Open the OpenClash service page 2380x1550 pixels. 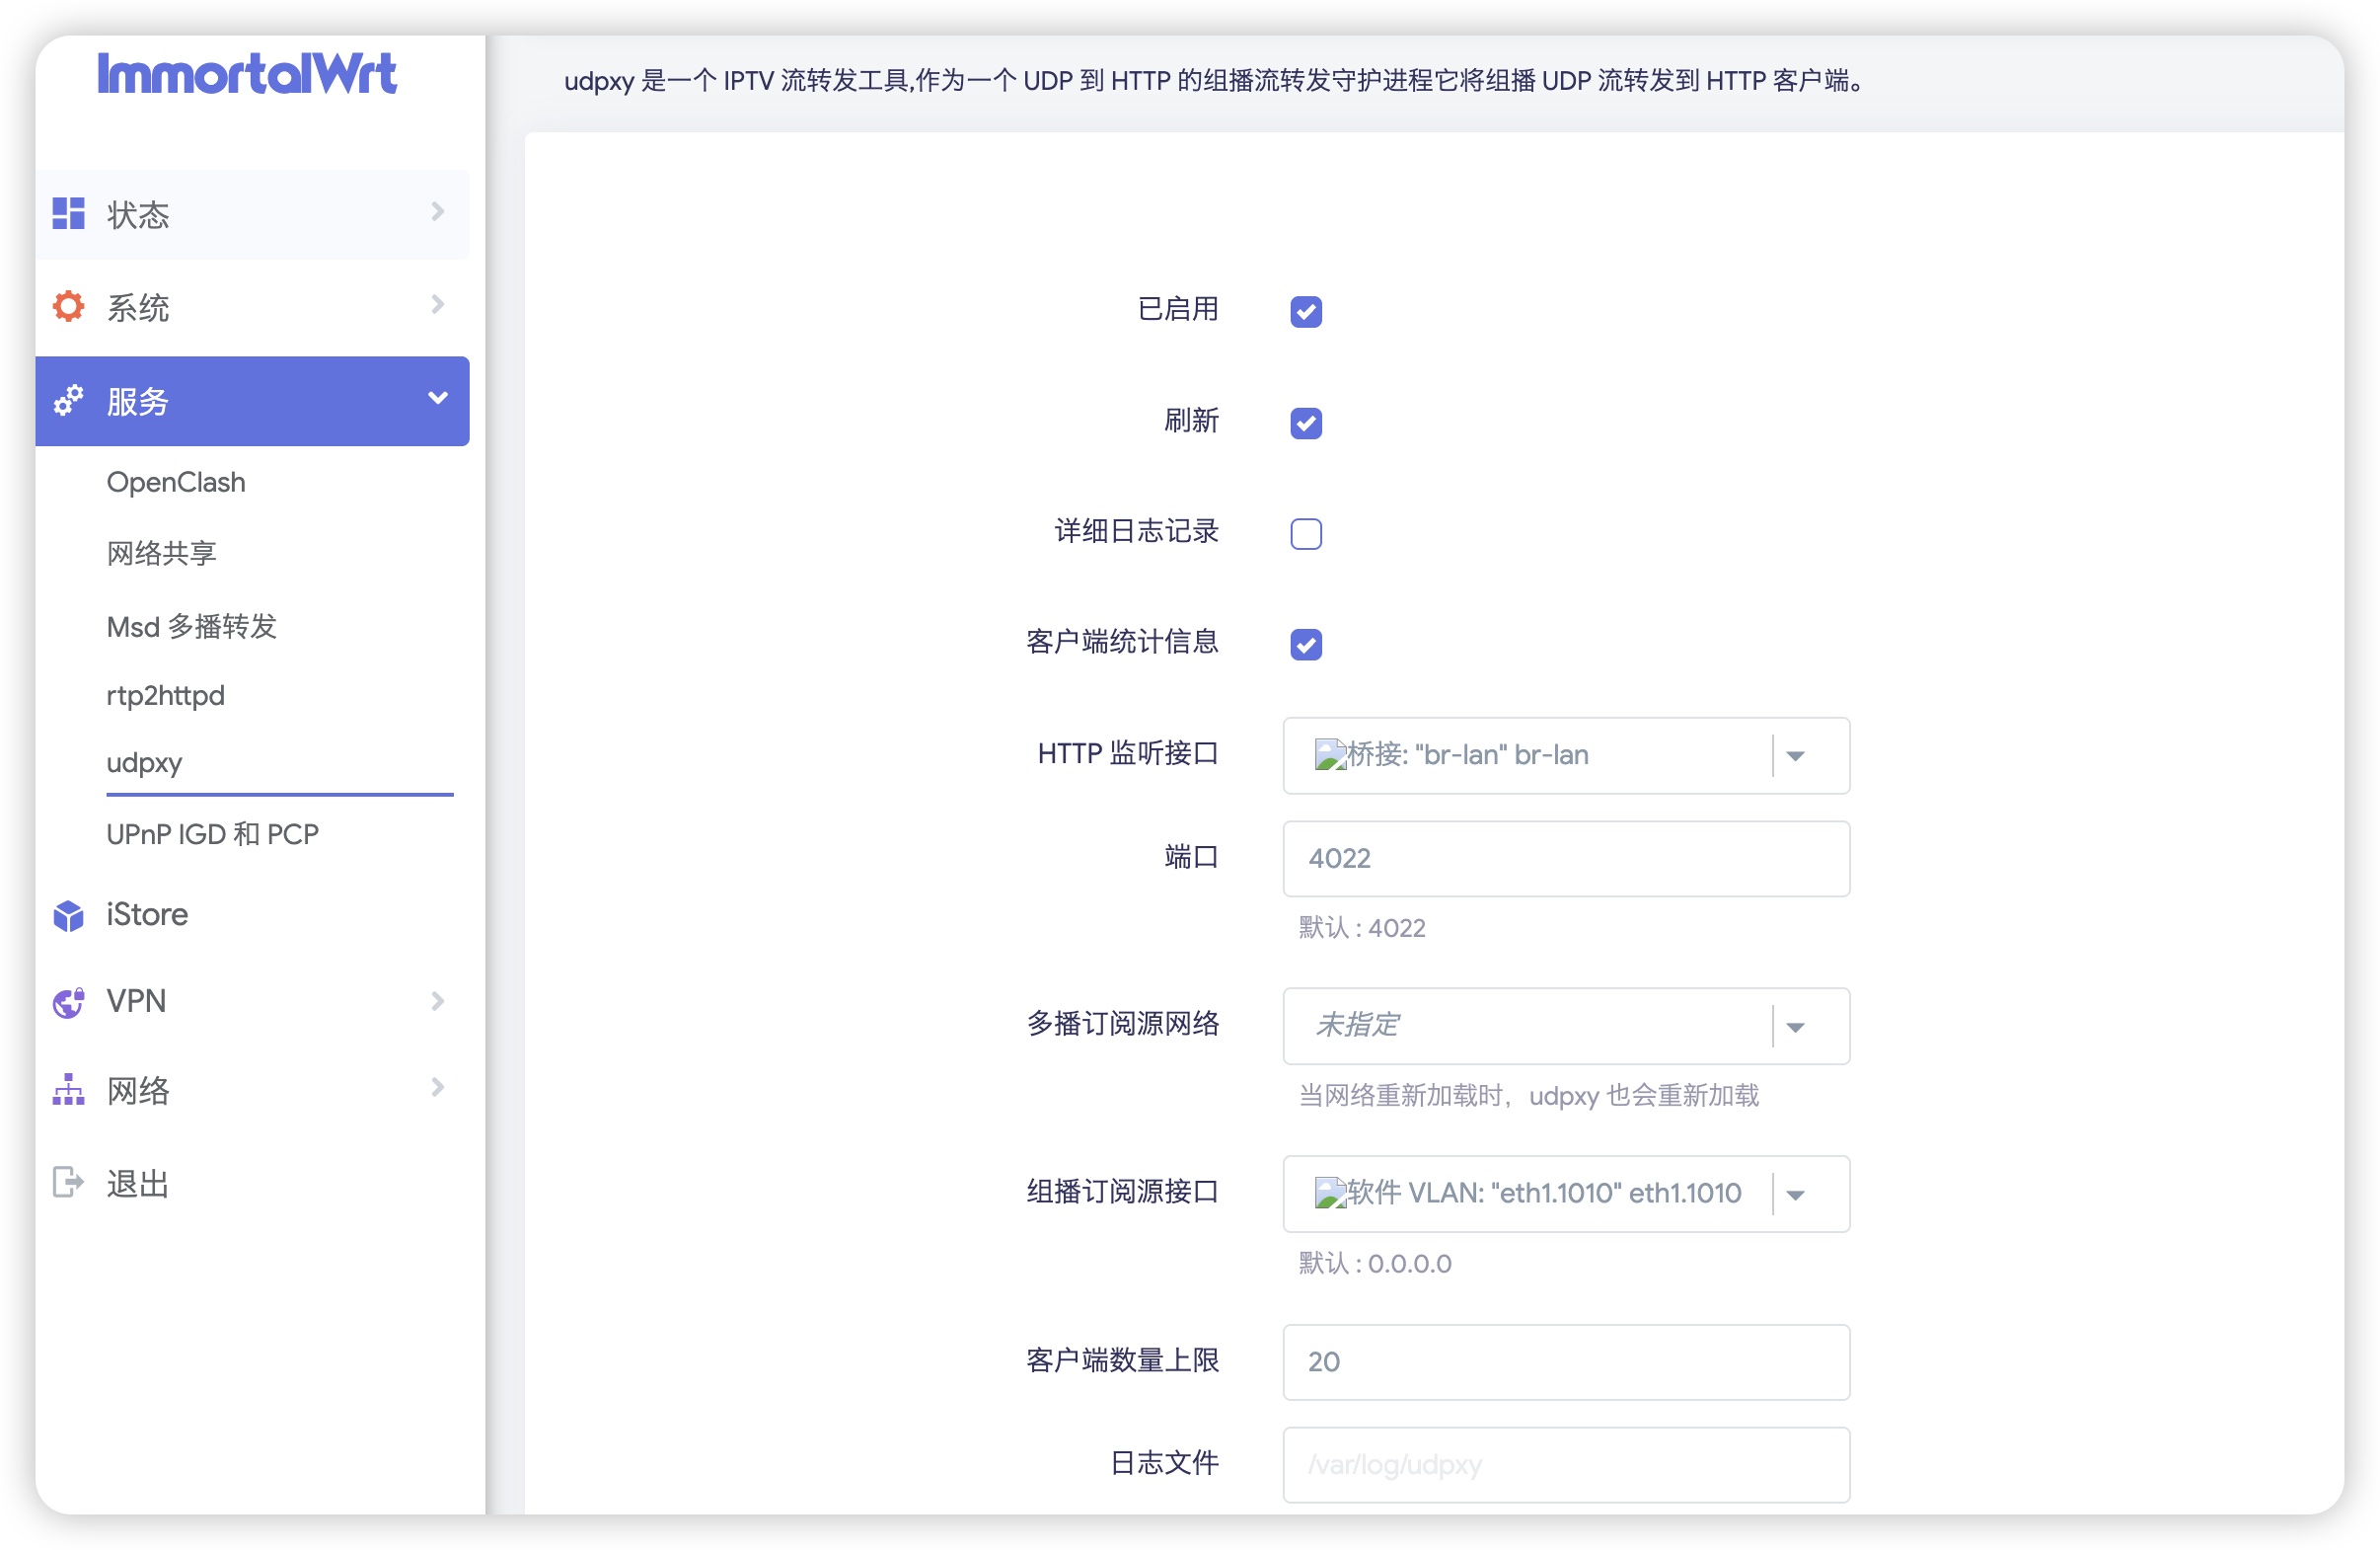pyautogui.click(x=176, y=482)
